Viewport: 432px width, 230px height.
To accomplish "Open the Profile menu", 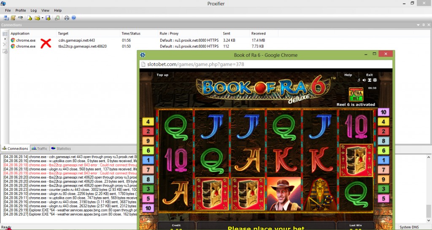I will tap(21, 11).
